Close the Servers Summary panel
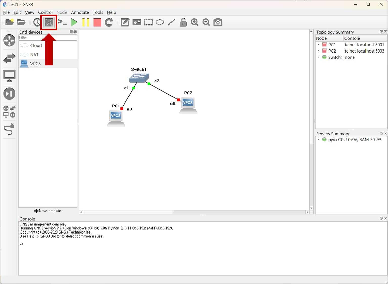This screenshot has height=284, width=388. point(385,133)
